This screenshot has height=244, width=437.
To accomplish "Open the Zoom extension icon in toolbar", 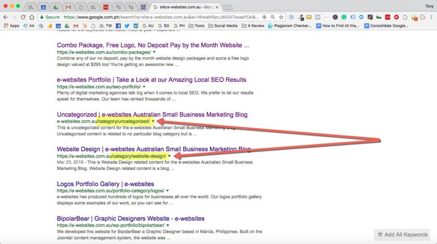I will pos(361,17).
